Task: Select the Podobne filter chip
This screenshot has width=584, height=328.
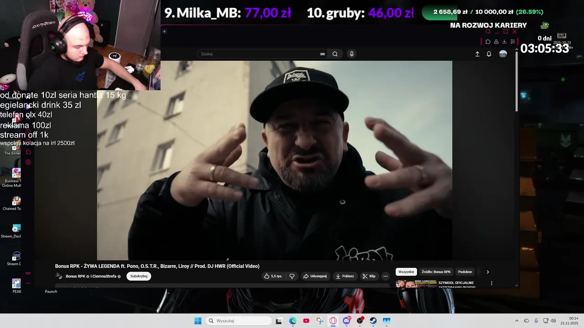Action: pos(465,272)
